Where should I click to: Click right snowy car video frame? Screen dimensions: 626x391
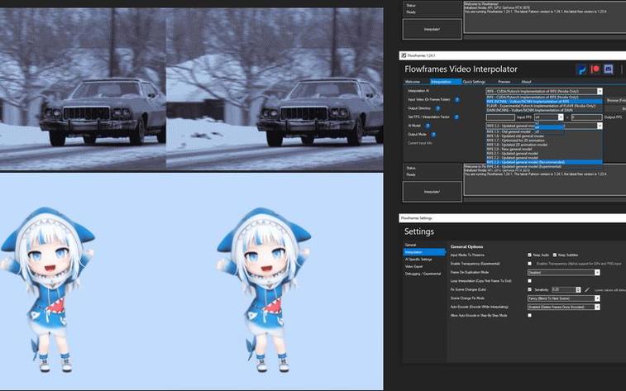[x=275, y=89]
